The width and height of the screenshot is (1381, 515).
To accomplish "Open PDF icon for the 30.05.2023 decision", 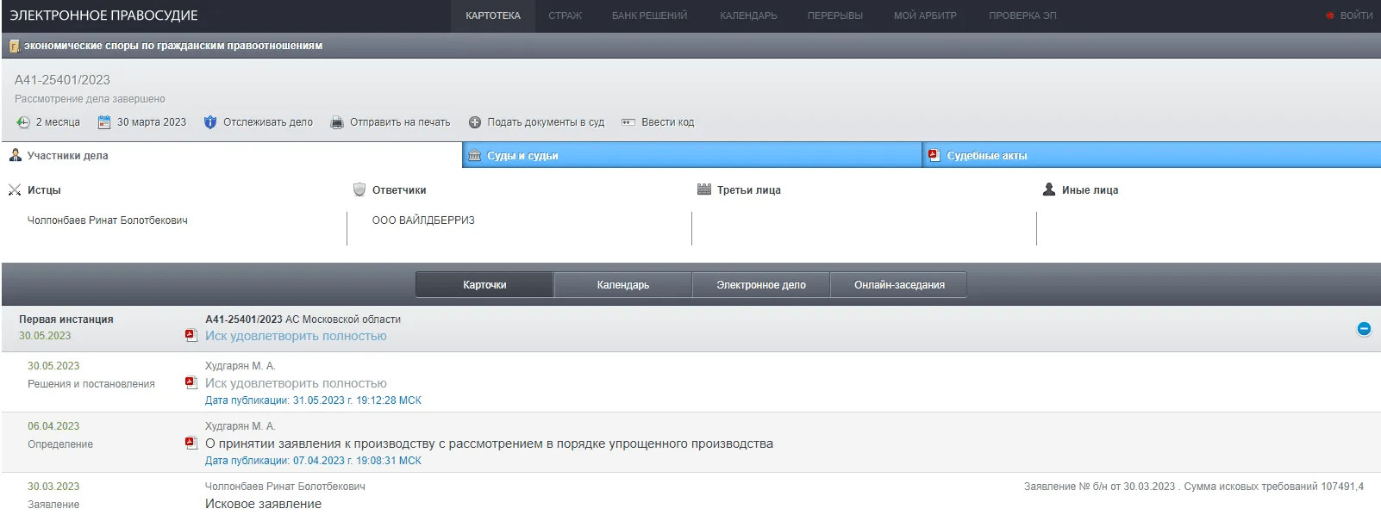I will click(191, 382).
